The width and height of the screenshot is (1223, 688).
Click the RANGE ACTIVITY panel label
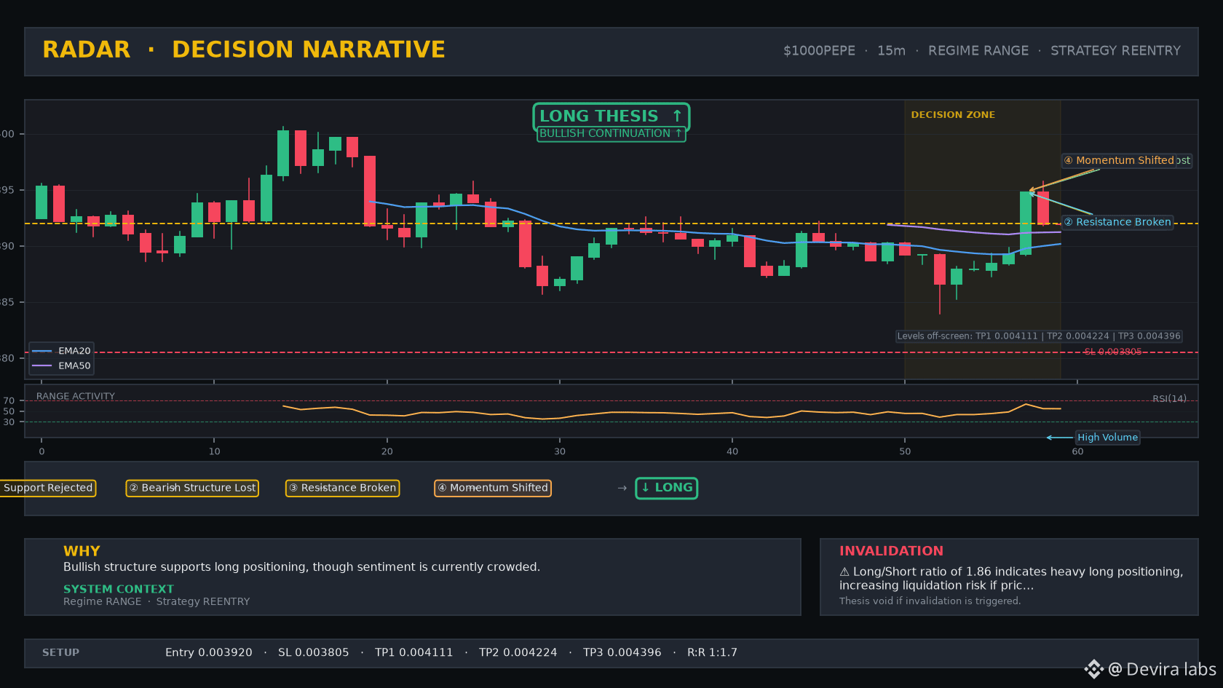pos(76,397)
